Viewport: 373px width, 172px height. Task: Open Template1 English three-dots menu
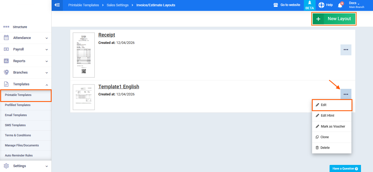tap(346, 94)
